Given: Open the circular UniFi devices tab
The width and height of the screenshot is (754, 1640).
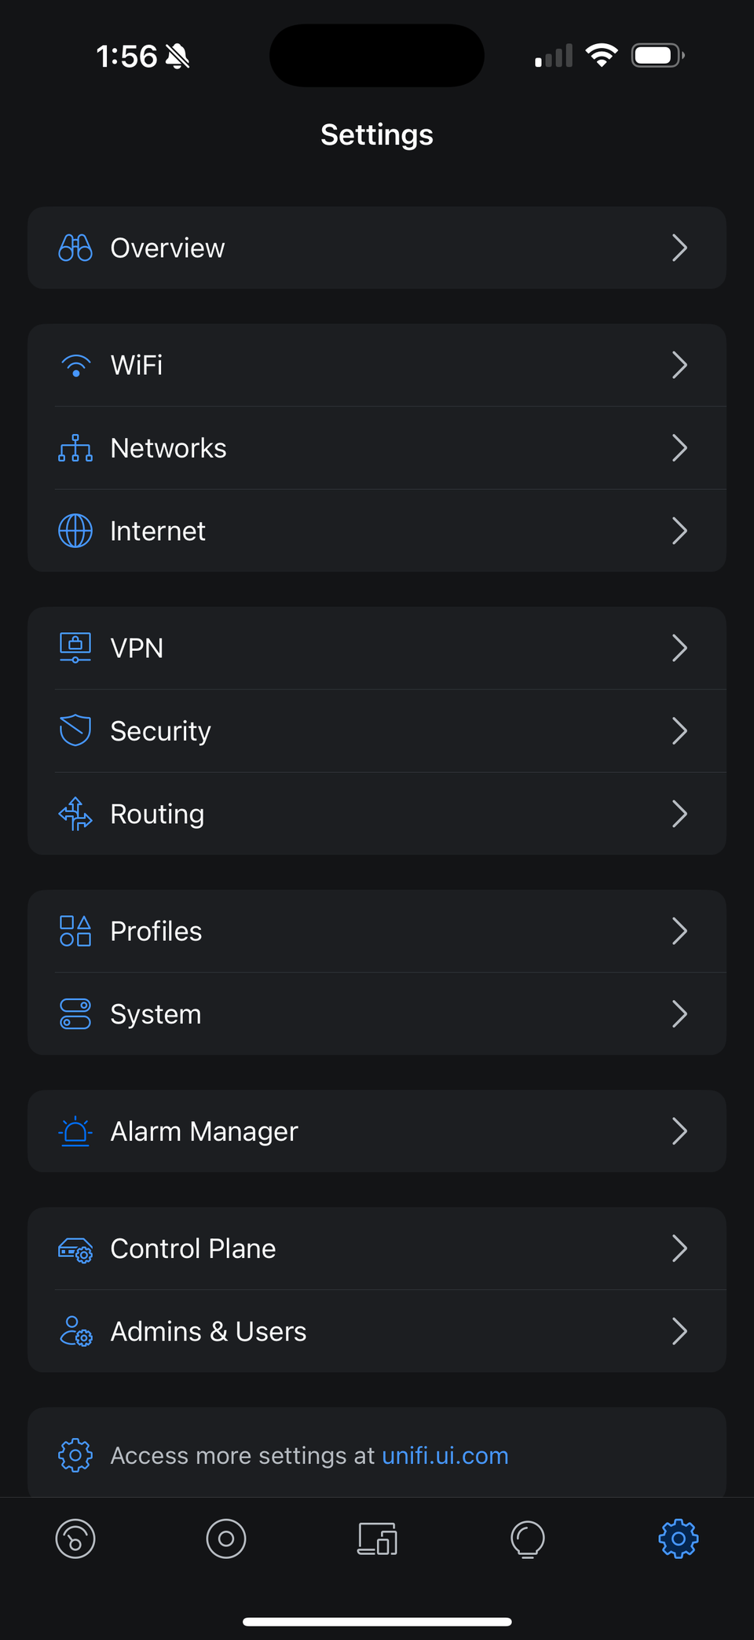Looking at the screenshot, I should pyautogui.click(x=226, y=1539).
